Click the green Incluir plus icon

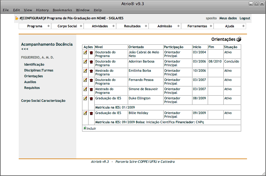click(x=85, y=128)
